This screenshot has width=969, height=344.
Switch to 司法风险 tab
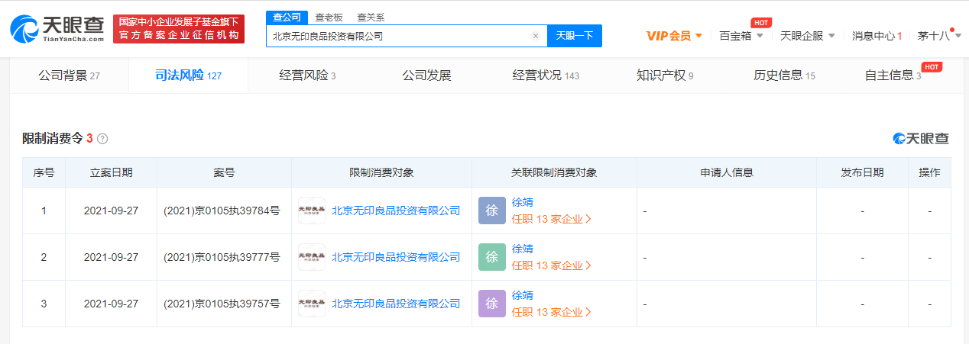coord(188,76)
